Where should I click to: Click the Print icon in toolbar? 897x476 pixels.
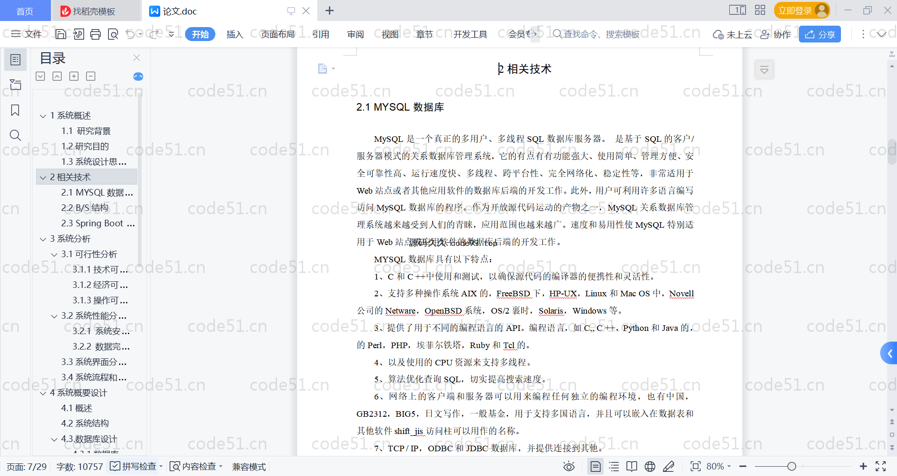click(95, 34)
